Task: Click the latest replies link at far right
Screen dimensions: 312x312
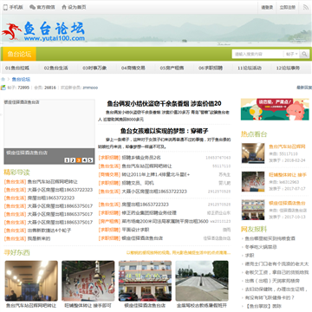Action: coord(304,88)
